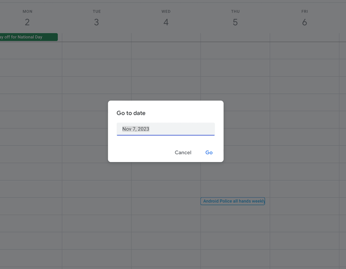346x269 pixels.
Task: Open the Android Police all hands weekly event
Action: 233,201
